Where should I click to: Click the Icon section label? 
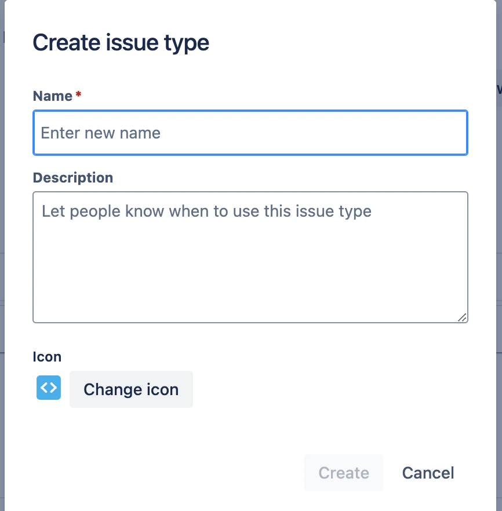(x=47, y=356)
